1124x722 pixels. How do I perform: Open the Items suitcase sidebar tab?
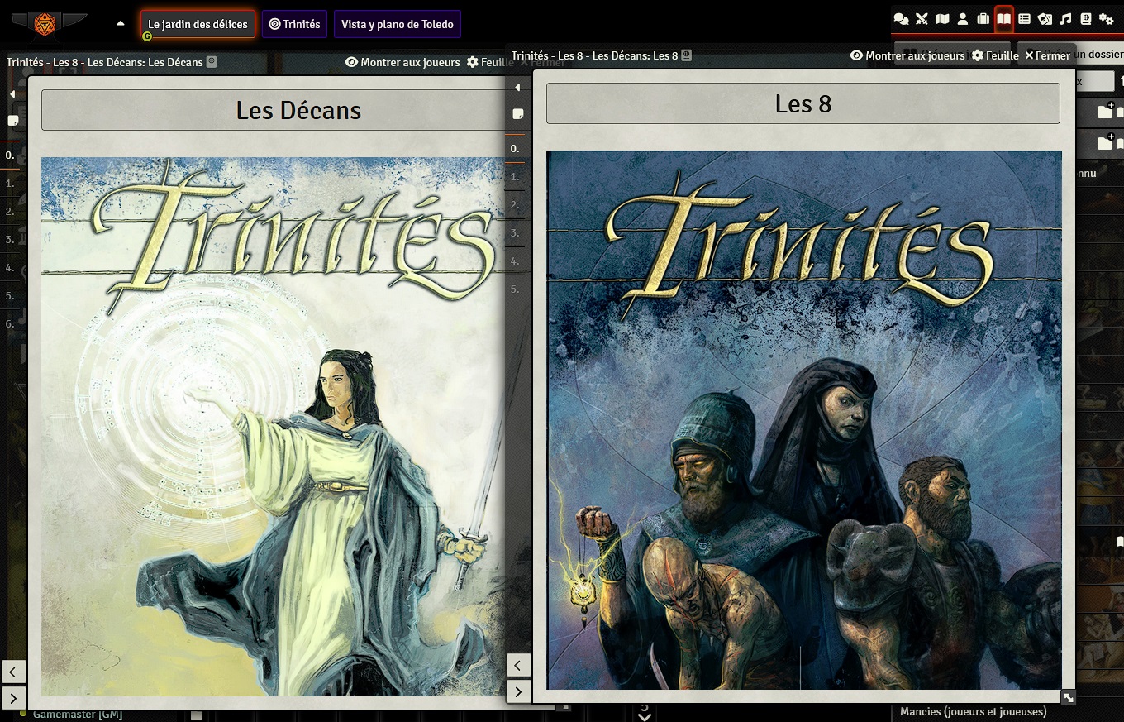point(983,19)
